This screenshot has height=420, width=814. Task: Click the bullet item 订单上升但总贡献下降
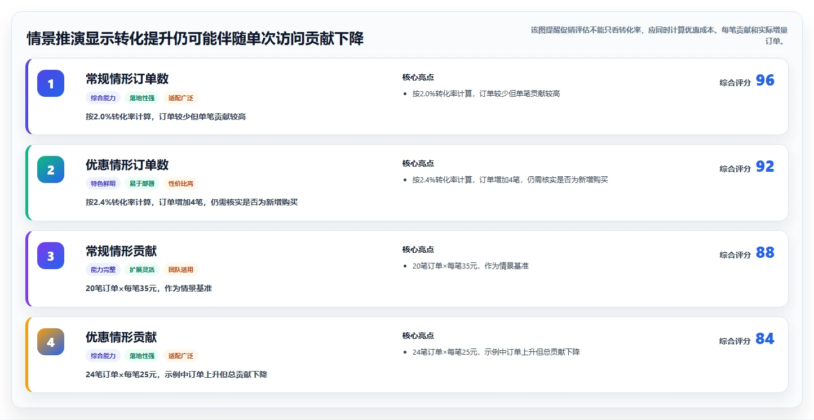496,352
